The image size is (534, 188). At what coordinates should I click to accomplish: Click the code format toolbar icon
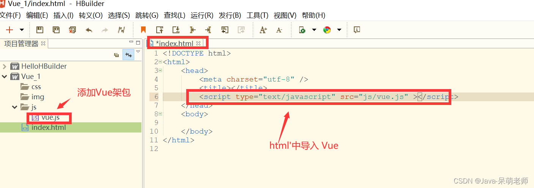point(121,30)
